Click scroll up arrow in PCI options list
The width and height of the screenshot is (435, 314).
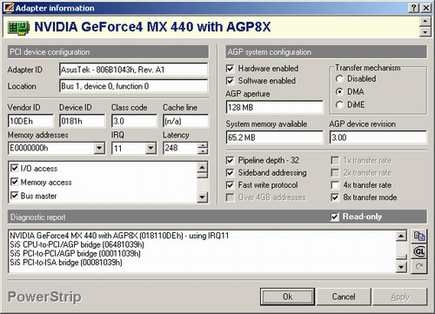(x=202, y=167)
